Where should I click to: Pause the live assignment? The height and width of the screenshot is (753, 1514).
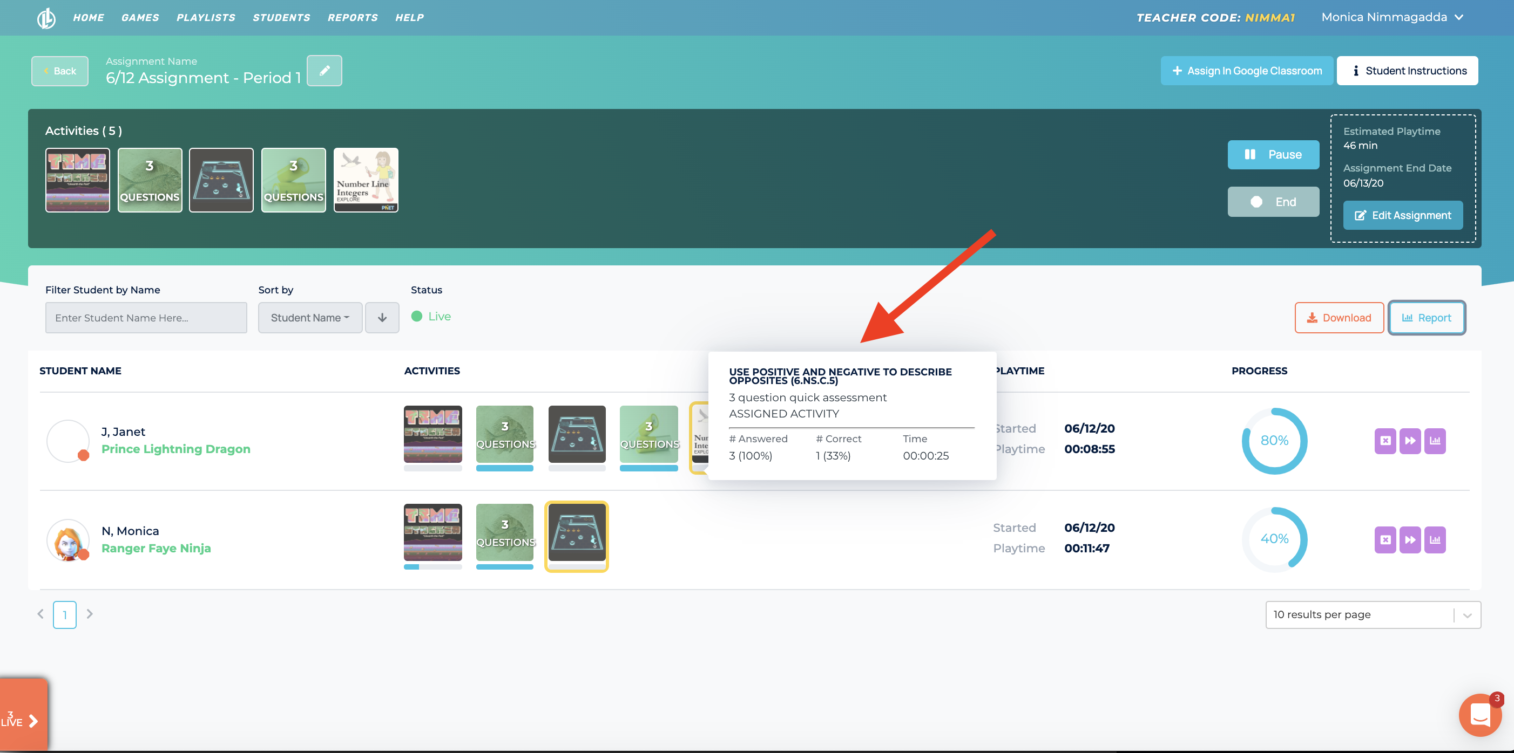click(x=1273, y=154)
